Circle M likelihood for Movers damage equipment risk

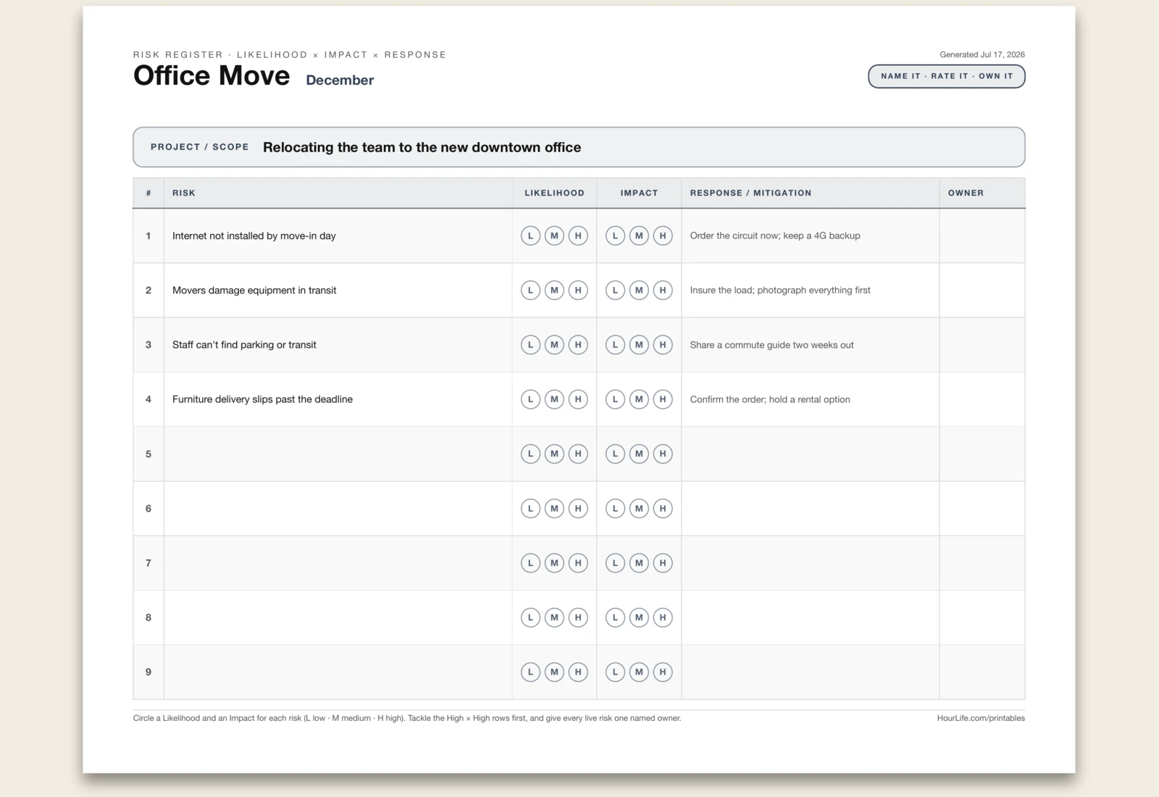[x=554, y=290]
